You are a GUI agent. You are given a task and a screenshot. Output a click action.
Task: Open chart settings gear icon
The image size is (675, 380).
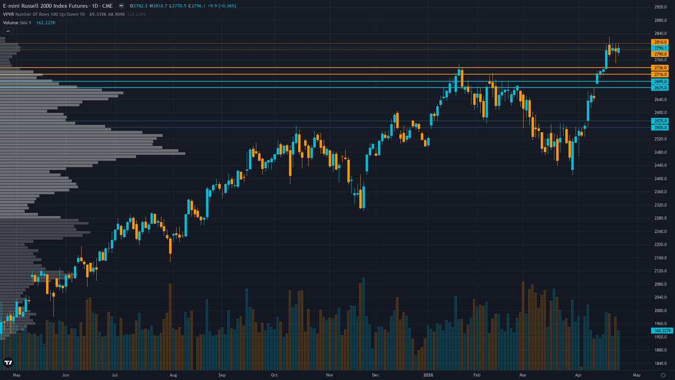tap(663, 374)
